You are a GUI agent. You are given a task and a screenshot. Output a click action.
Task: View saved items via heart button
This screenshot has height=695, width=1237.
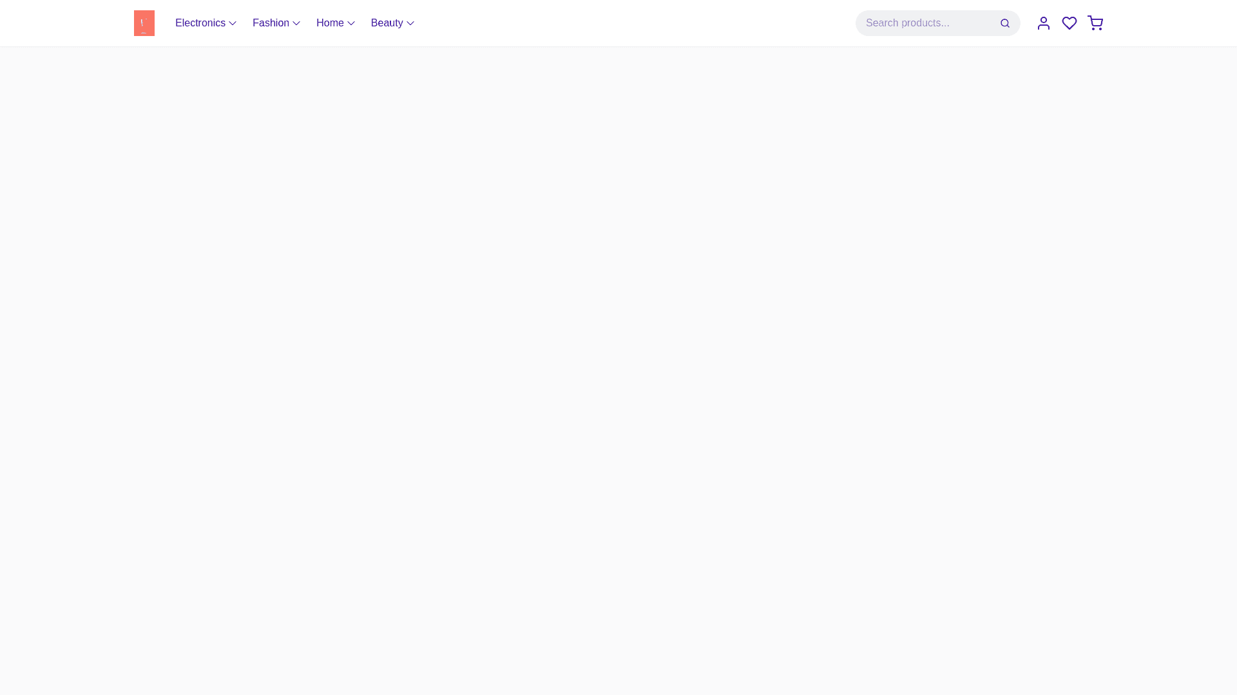1069,23
